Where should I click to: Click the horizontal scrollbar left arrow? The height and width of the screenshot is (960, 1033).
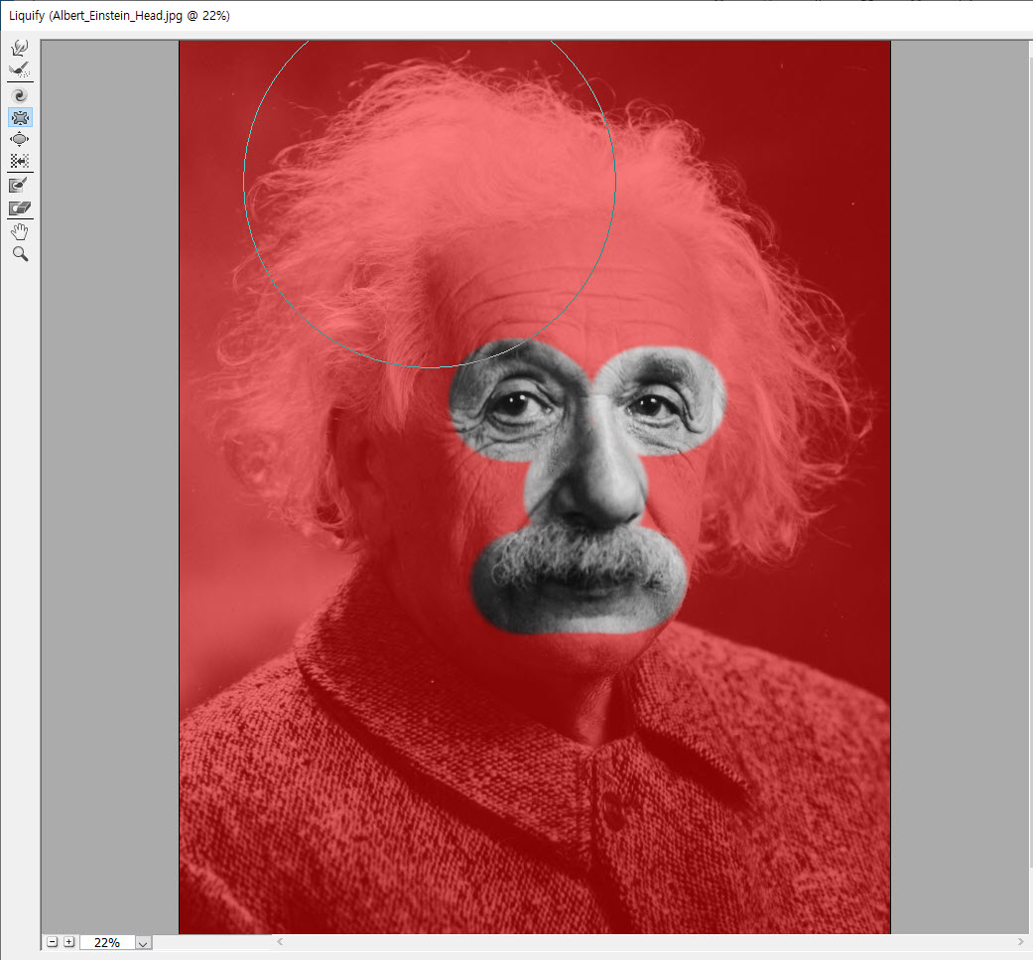coord(280,942)
